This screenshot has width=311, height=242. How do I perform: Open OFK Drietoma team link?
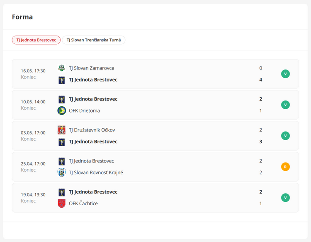point(84,110)
